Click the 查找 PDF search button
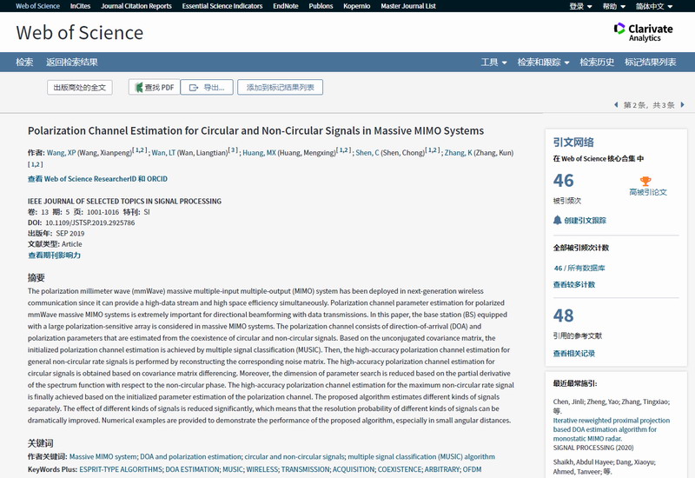This screenshot has width=695, height=478. click(x=153, y=87)
